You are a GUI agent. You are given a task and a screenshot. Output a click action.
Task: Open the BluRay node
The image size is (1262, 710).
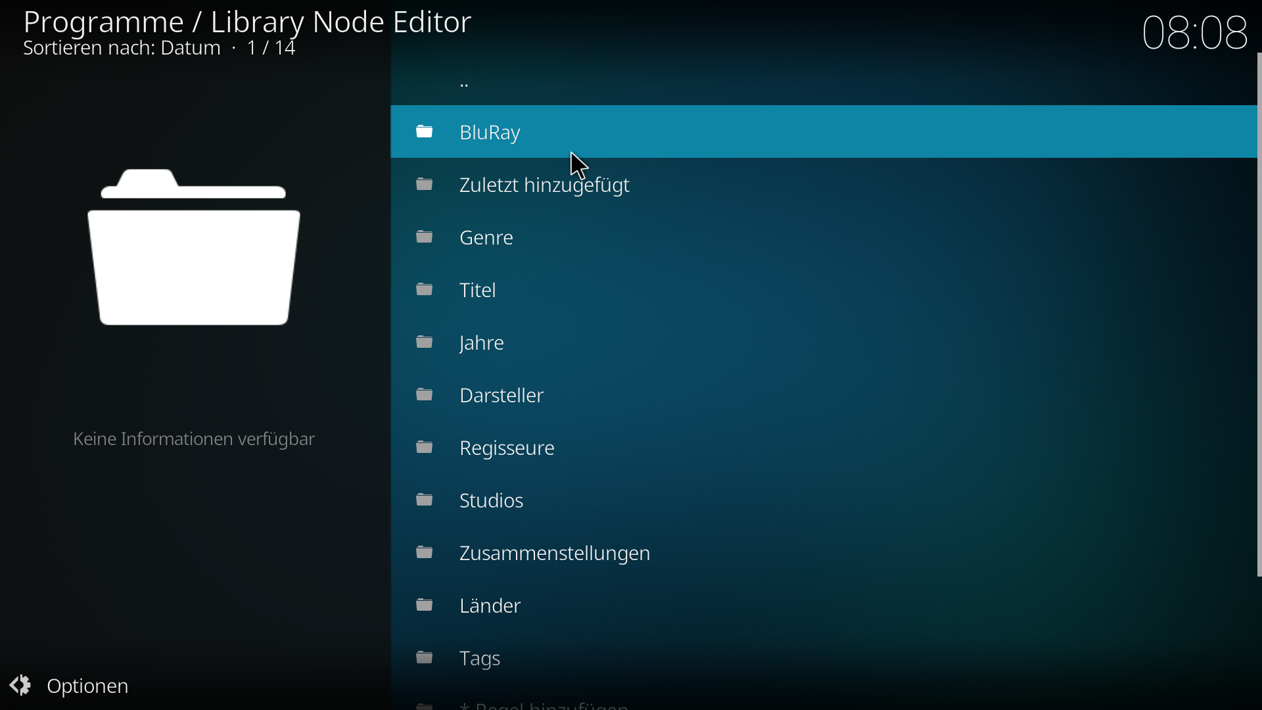[x=824, y=132]
